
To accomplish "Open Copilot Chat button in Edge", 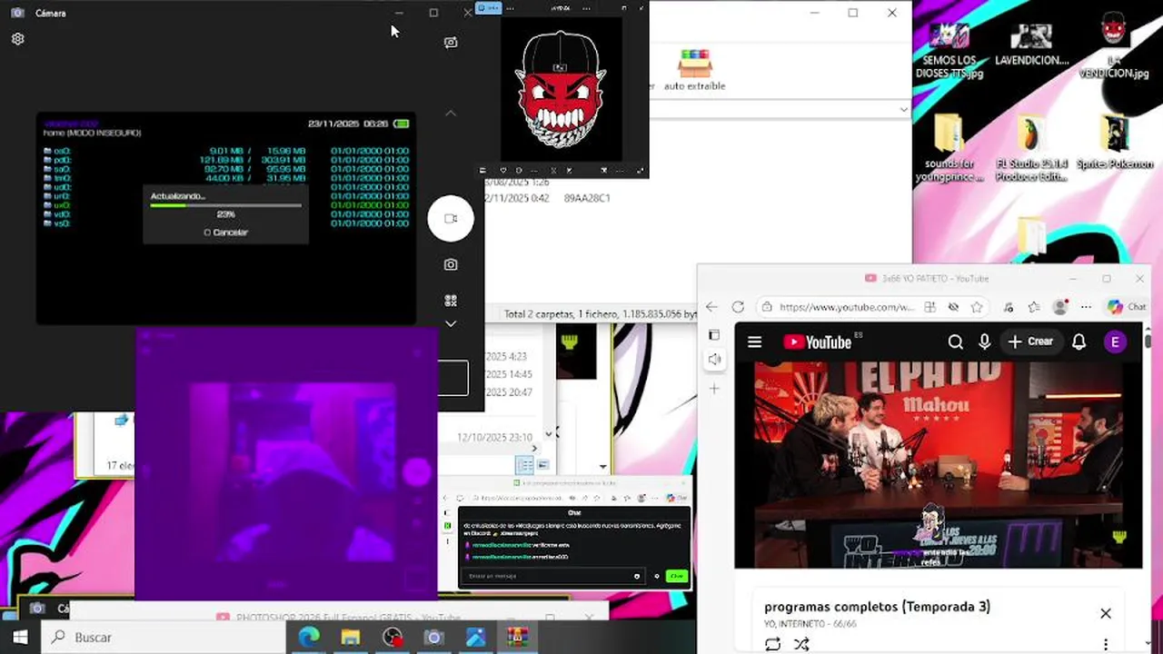I will (1127, 307).
